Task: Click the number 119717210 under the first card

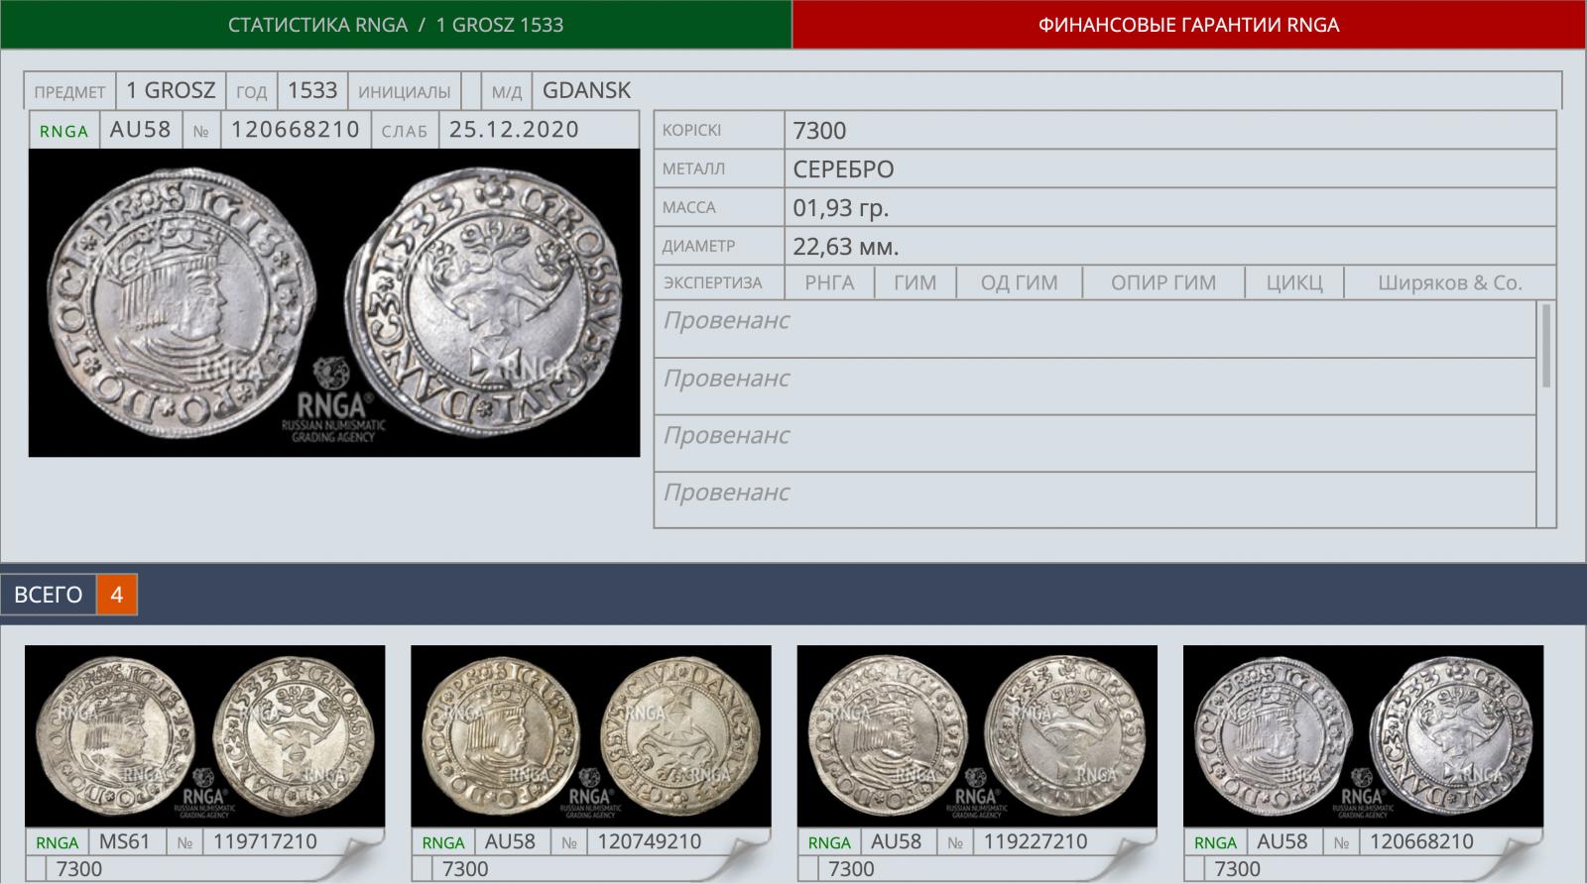Action: point(265,841)
